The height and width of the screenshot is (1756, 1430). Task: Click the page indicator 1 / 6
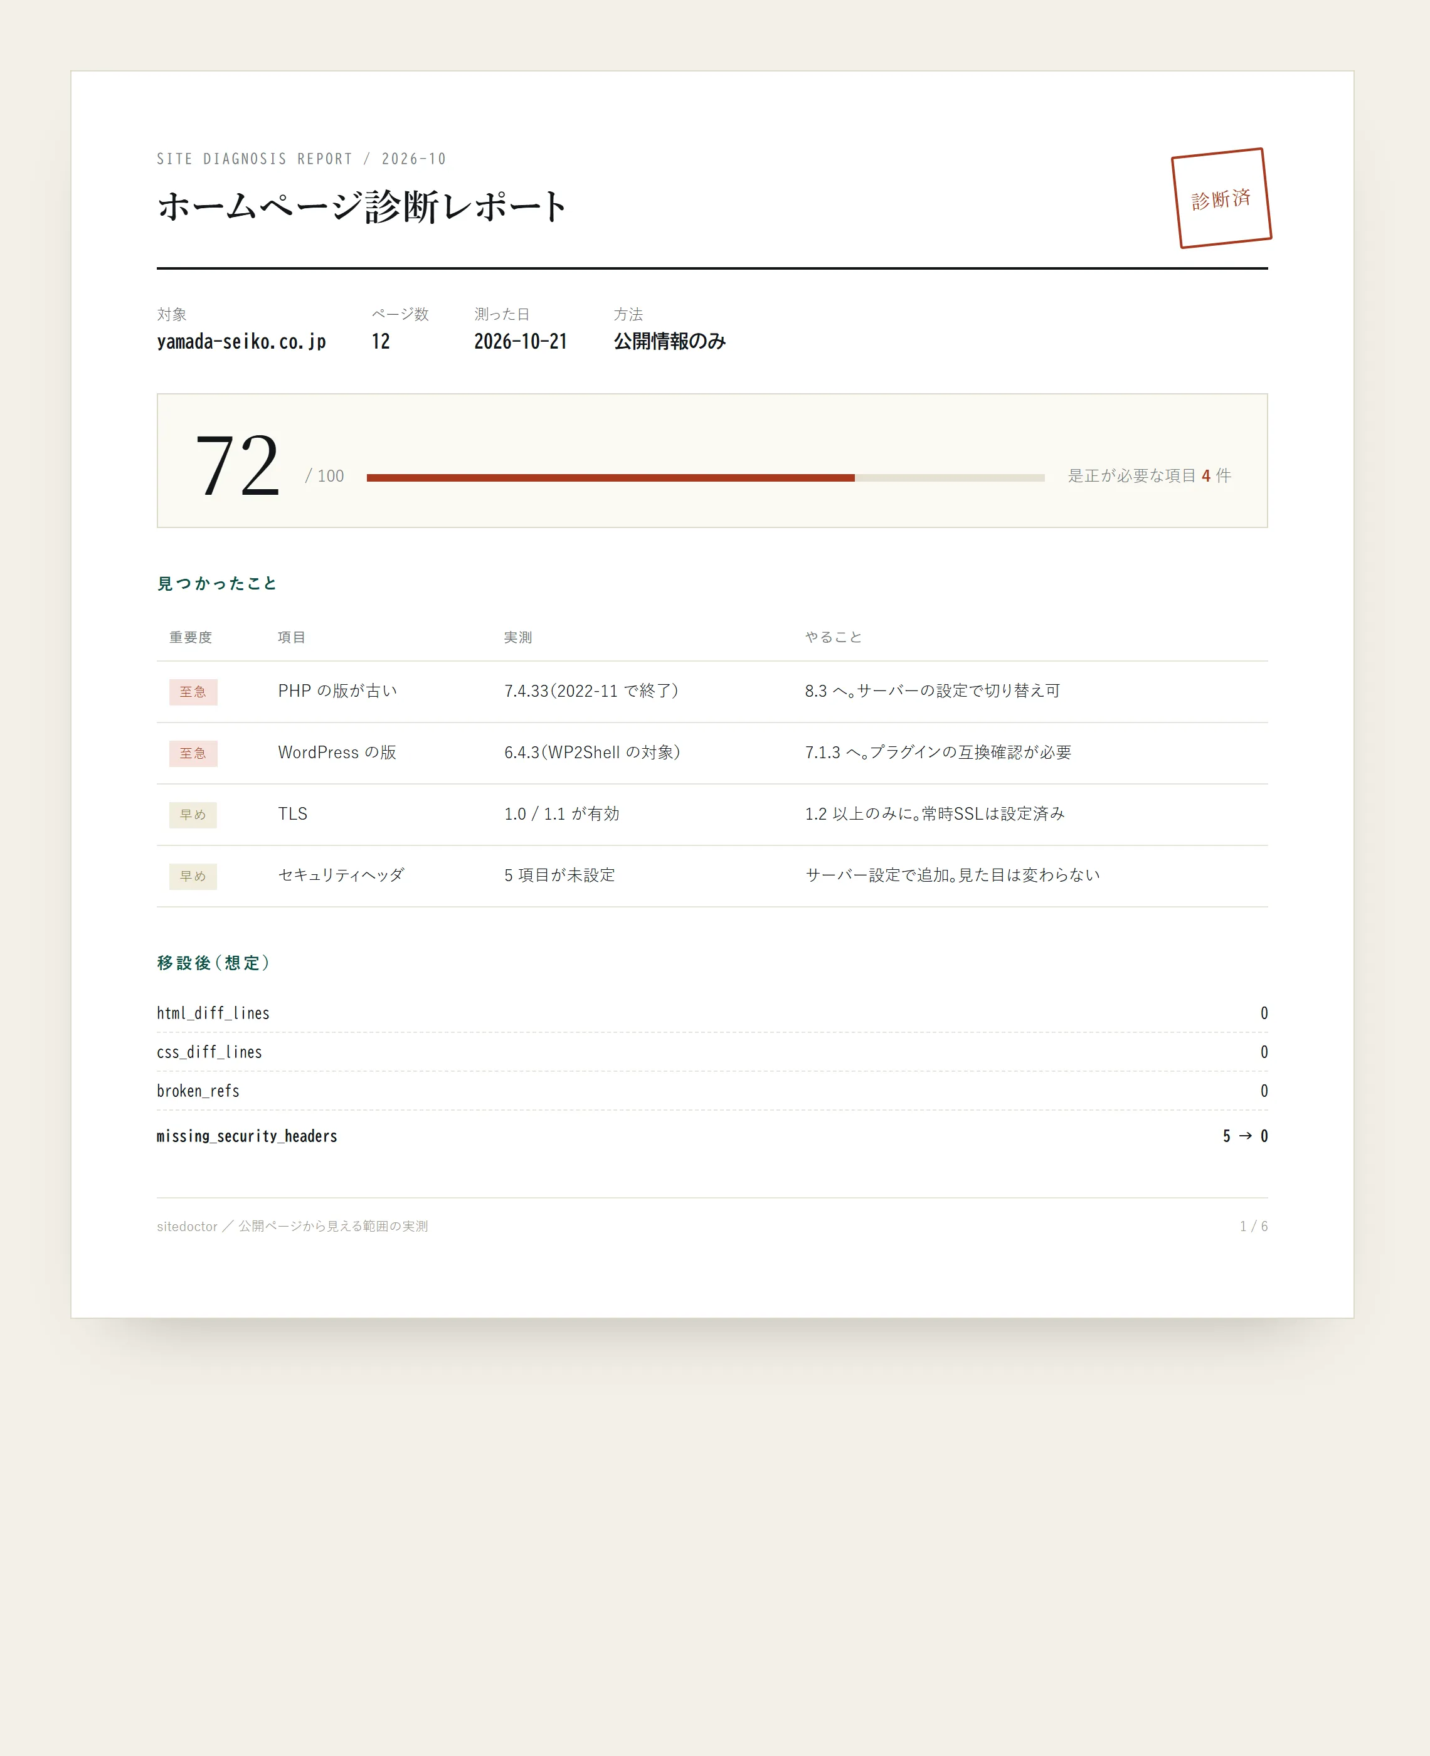pos(1254,1227)
